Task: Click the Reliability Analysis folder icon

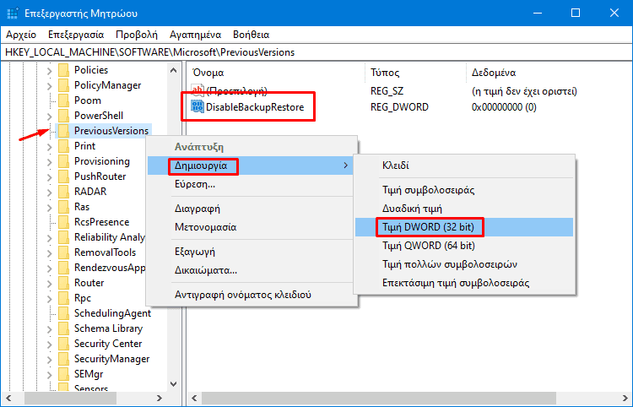Action: tap(64, 237)
